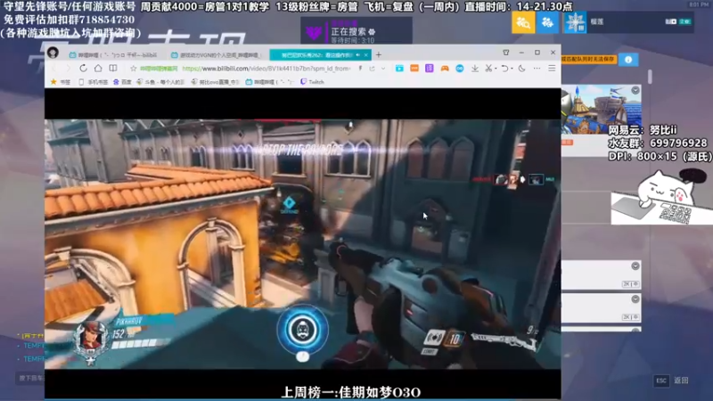Open the blue round extension icon
This screenshot has height=401, width=713.
pyautogui.click(x=460, y=69)
